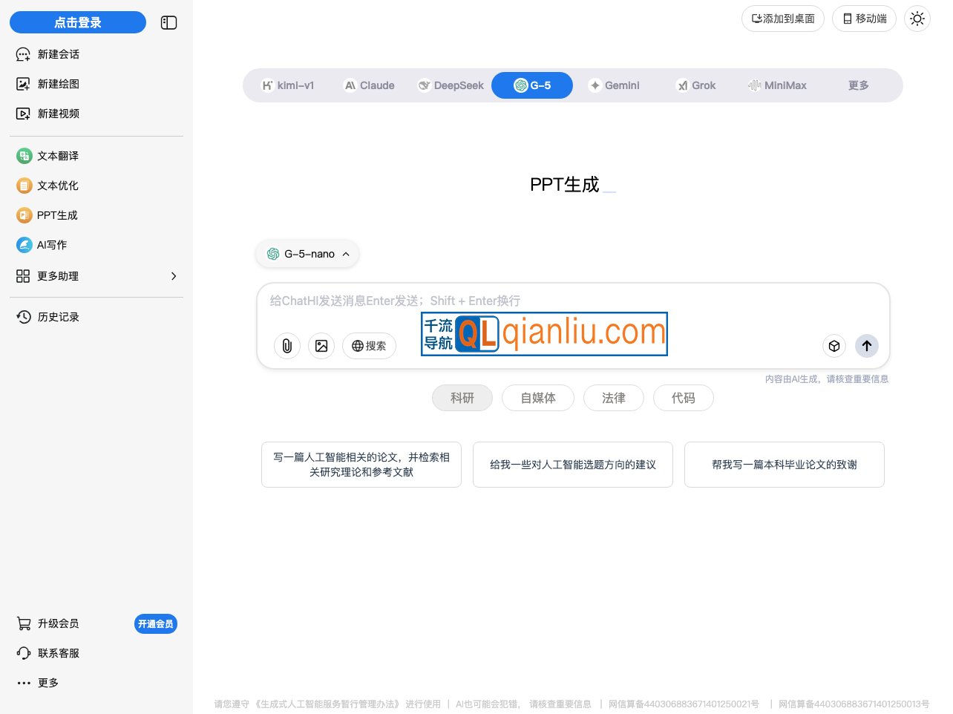The width and height of the screenshot is (953, 714).
Task: Expand the 更多助理 submenu
Action: (x=96, y=276)
